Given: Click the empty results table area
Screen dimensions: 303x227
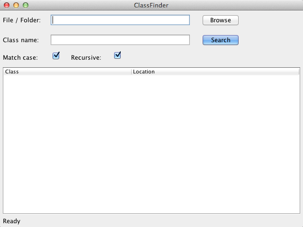Looking at the screenshot, I should tap(151, 144).
